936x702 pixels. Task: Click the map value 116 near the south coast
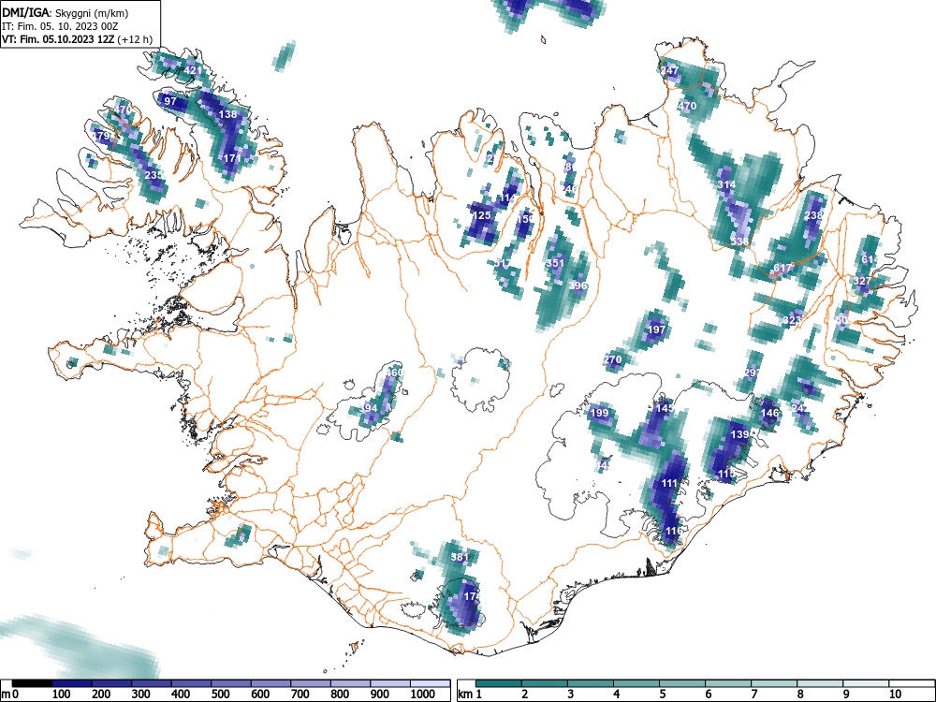click(674, 532)
